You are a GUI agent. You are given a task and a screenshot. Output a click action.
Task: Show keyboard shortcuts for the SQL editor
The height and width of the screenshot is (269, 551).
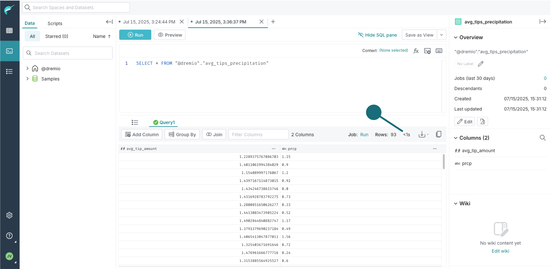(439, 51)
